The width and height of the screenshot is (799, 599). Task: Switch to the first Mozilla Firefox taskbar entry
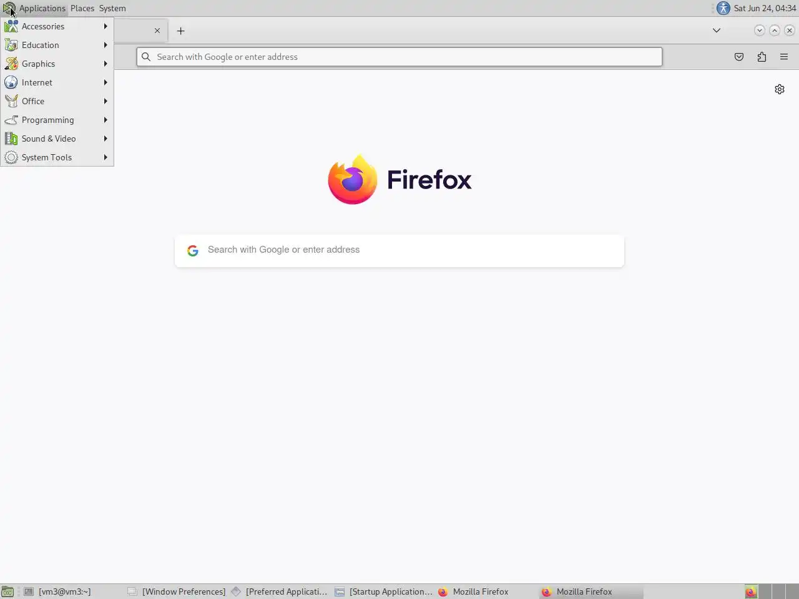pyautogui.click(x=488, y=592)
